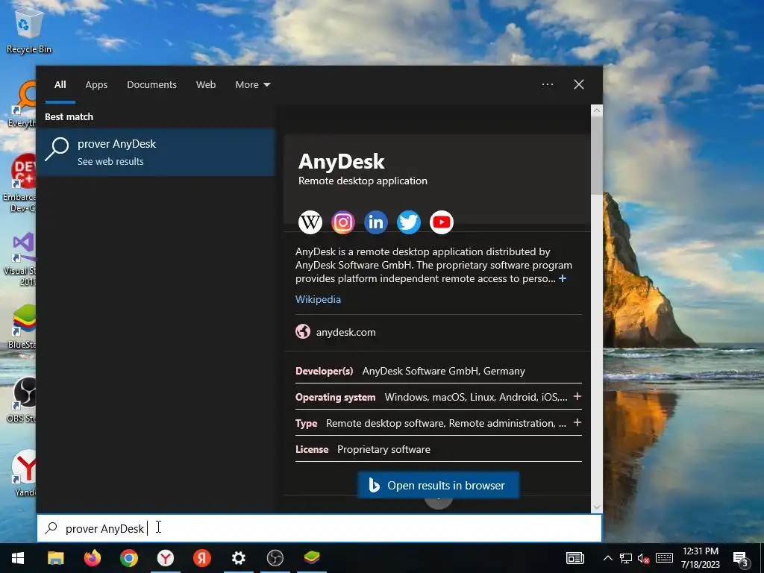Click the globe icon beside anydesk.com
This screenshot has width=764, height=573.
(x=303, y=331)
